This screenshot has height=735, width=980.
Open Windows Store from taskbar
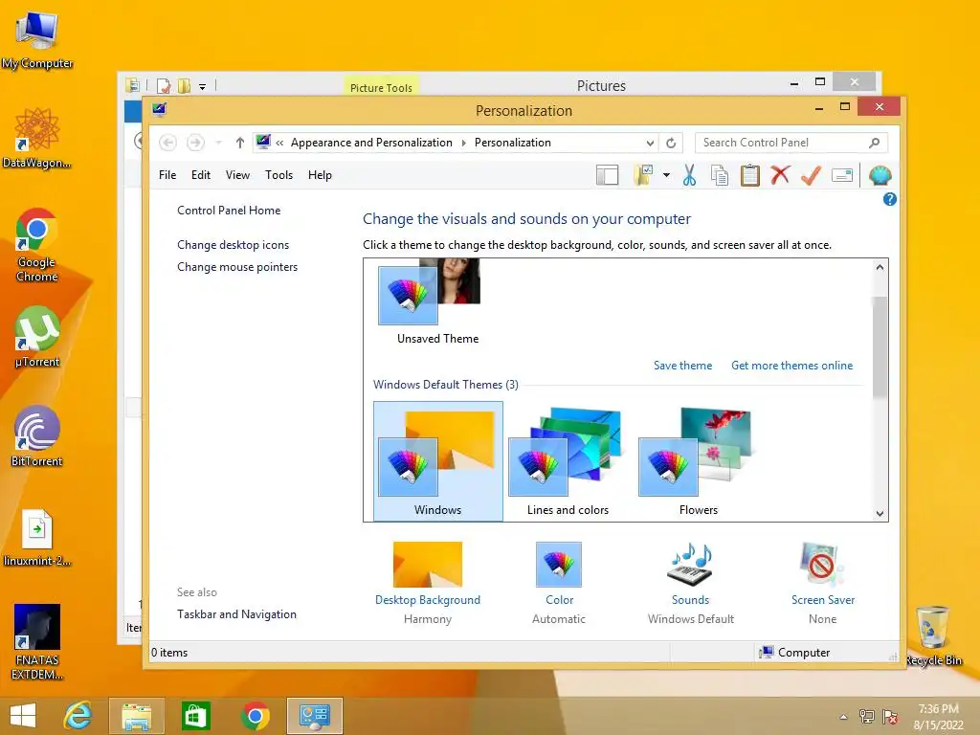coord(195,716)
